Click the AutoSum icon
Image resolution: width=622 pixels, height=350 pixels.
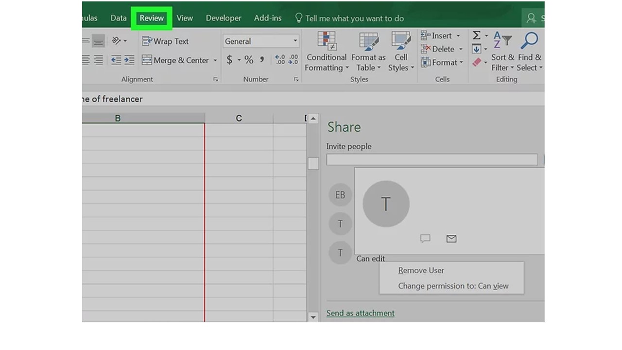coord(477,35)
